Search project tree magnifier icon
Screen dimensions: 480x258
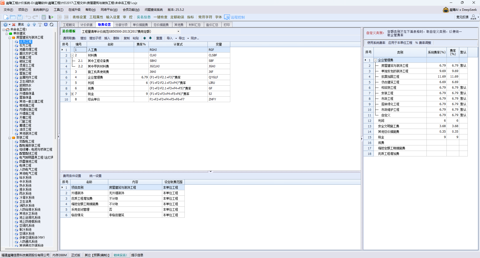pos(51,25)
